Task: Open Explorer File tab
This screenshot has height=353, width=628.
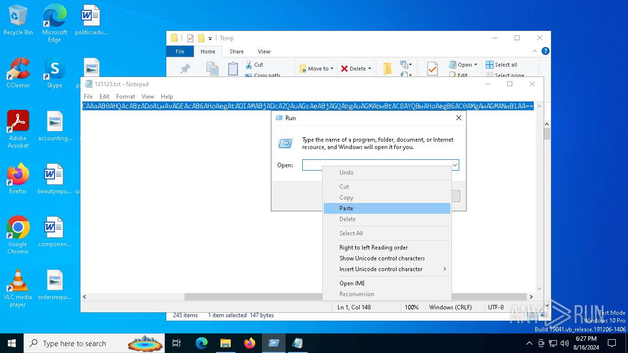Action: pyautogui.click(x=180, y=51)
